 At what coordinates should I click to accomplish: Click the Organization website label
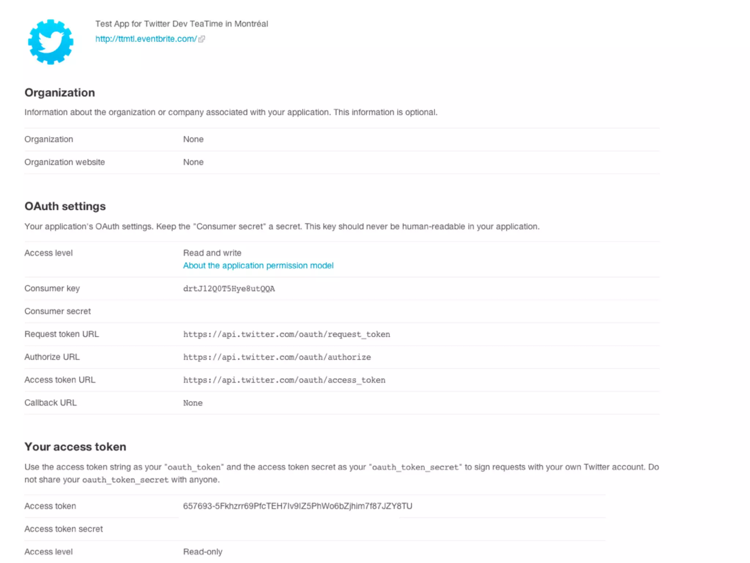[64, 162]
